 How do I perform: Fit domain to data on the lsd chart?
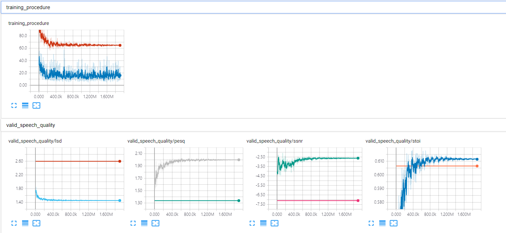coord(36,223)
